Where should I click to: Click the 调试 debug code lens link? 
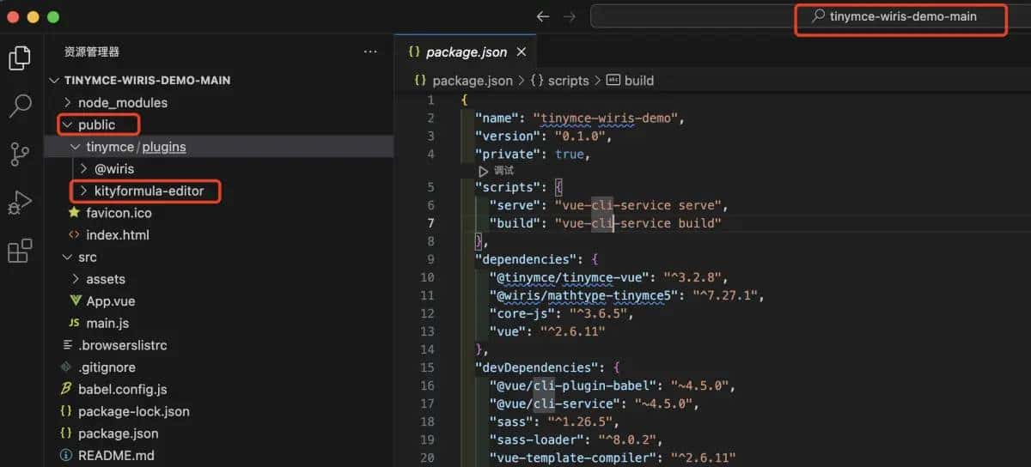[x=503, y=171]
